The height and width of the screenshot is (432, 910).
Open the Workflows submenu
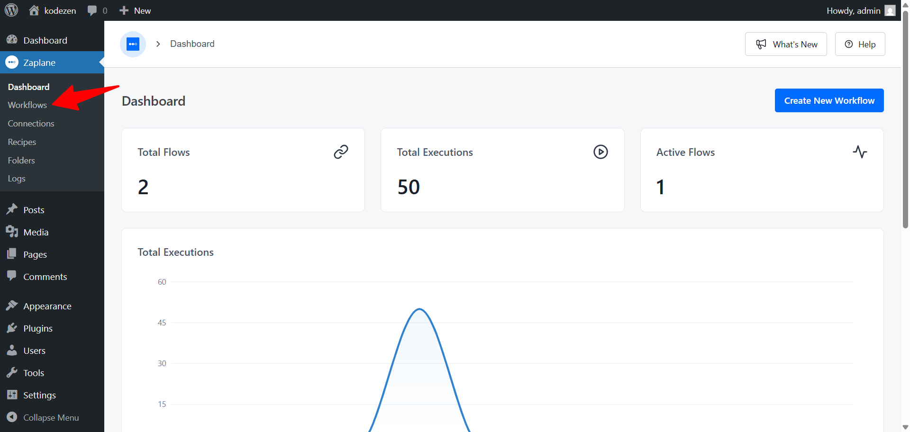click(27, 105)
